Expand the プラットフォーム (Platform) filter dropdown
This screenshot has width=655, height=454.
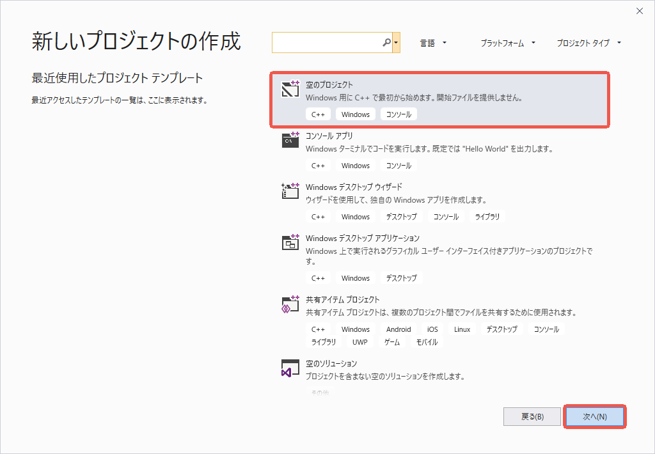pyautogui.click(x=508, y=43)
